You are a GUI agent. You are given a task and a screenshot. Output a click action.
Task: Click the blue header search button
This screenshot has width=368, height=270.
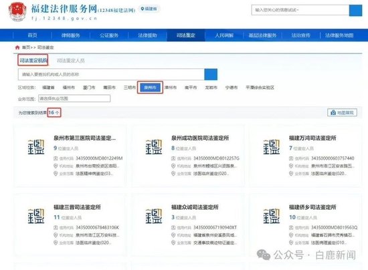click(x=355, y=10)
